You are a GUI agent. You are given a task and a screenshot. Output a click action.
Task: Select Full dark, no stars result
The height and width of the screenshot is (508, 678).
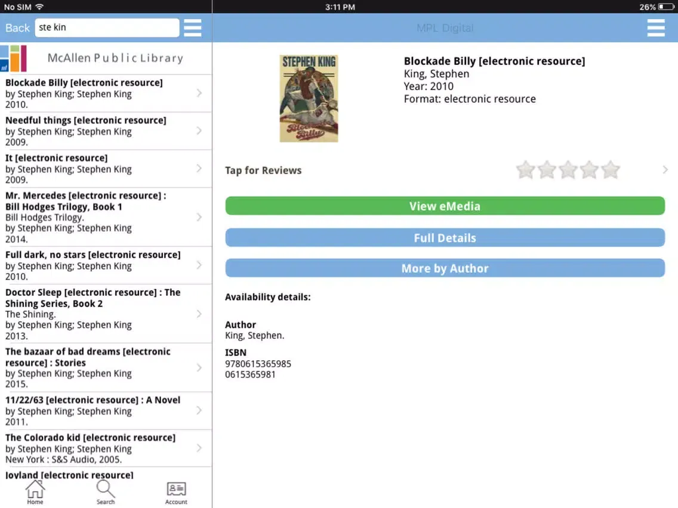[x=106, y=265]
